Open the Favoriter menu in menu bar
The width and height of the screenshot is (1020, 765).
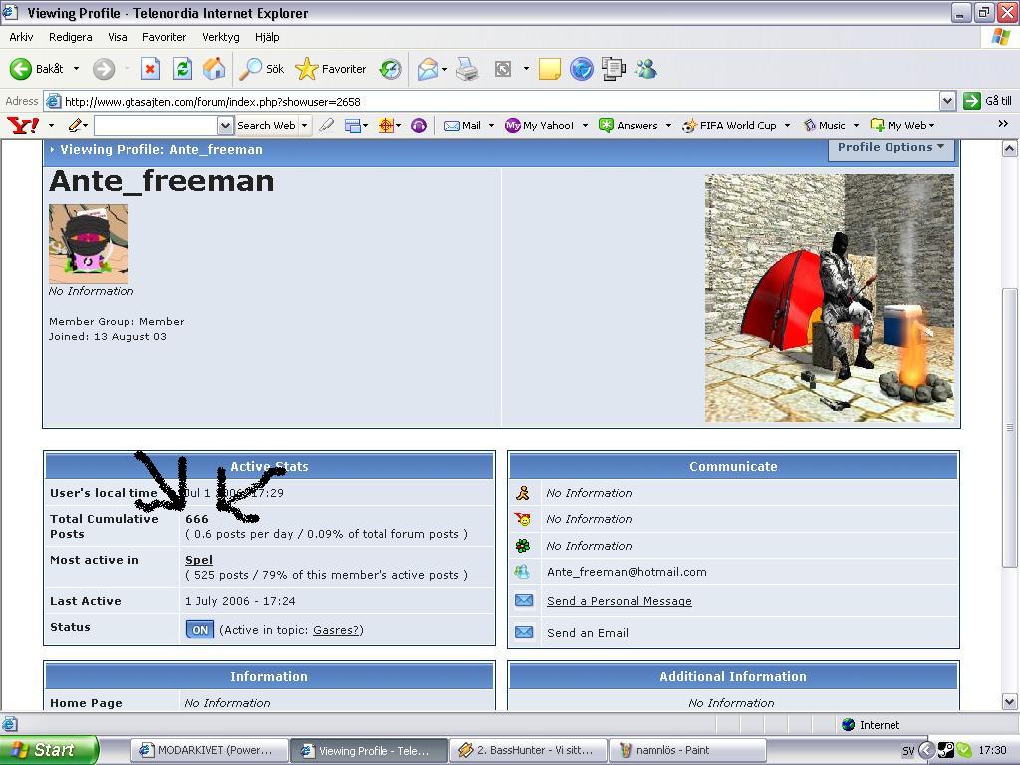coord(164,37)
